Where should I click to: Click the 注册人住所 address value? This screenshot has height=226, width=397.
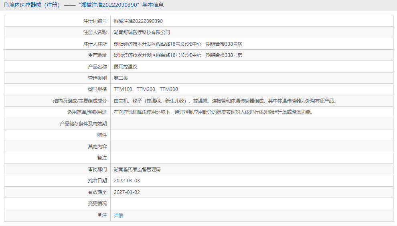pos(178,44)
